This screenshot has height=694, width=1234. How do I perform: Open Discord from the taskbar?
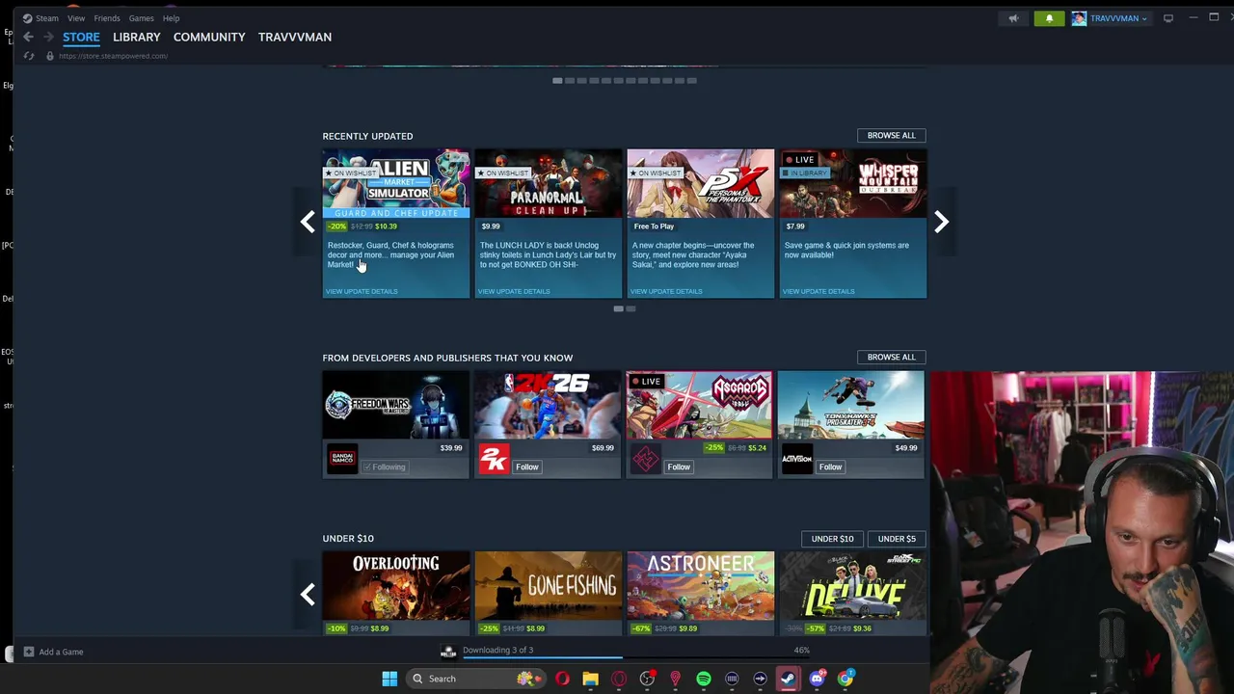tap(817, 679)
